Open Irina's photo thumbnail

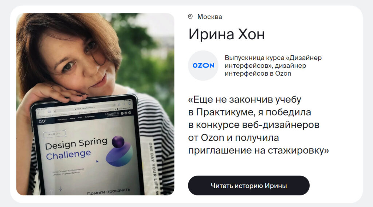95,104
